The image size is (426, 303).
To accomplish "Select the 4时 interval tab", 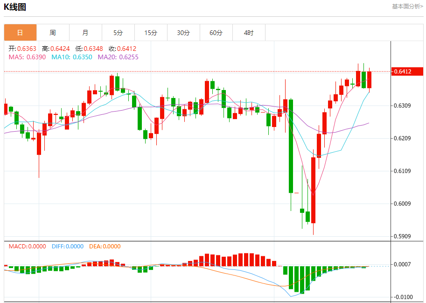I will (249, 33).
